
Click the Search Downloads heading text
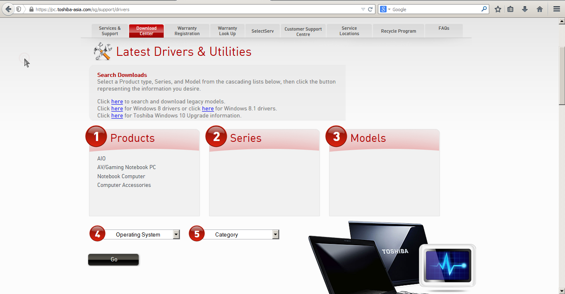(122, 75)
